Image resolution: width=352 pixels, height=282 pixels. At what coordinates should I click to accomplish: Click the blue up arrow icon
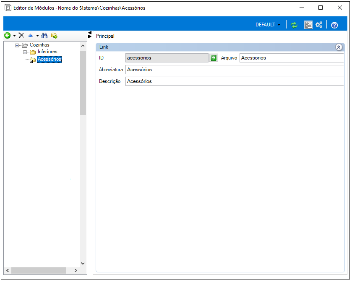(x=31, y=36)
